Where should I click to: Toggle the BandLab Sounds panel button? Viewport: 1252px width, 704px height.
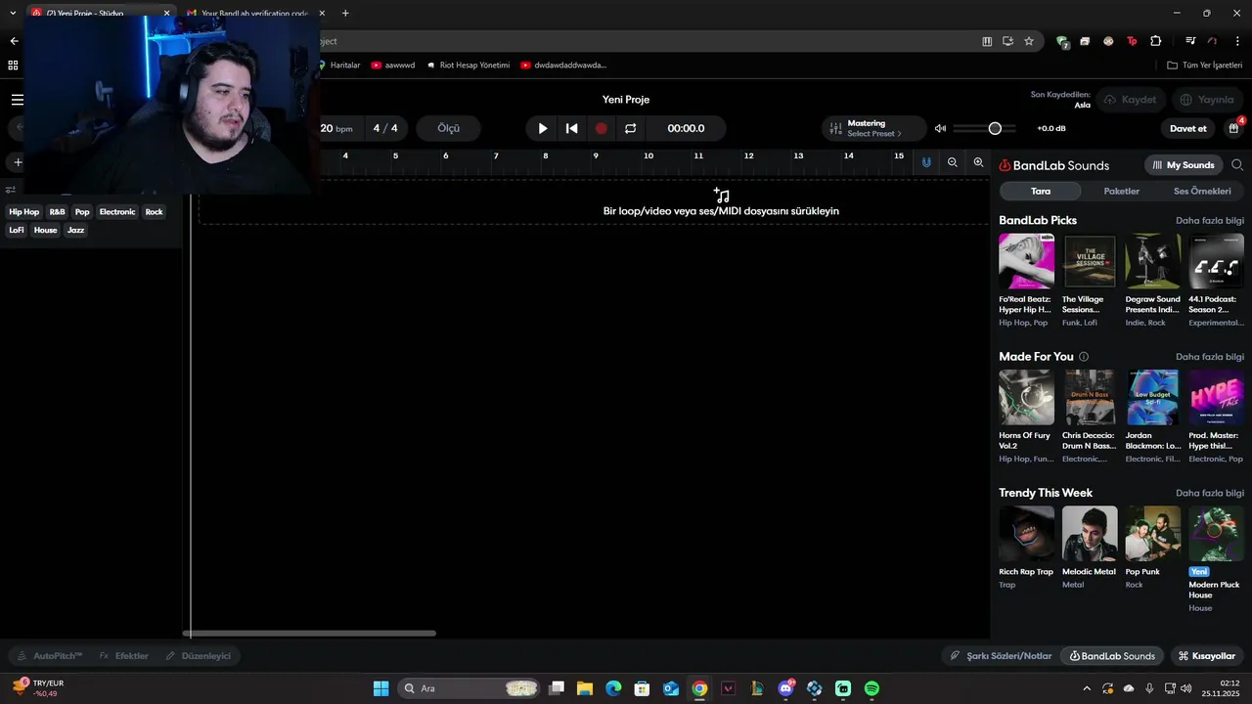pos(1112,656)
